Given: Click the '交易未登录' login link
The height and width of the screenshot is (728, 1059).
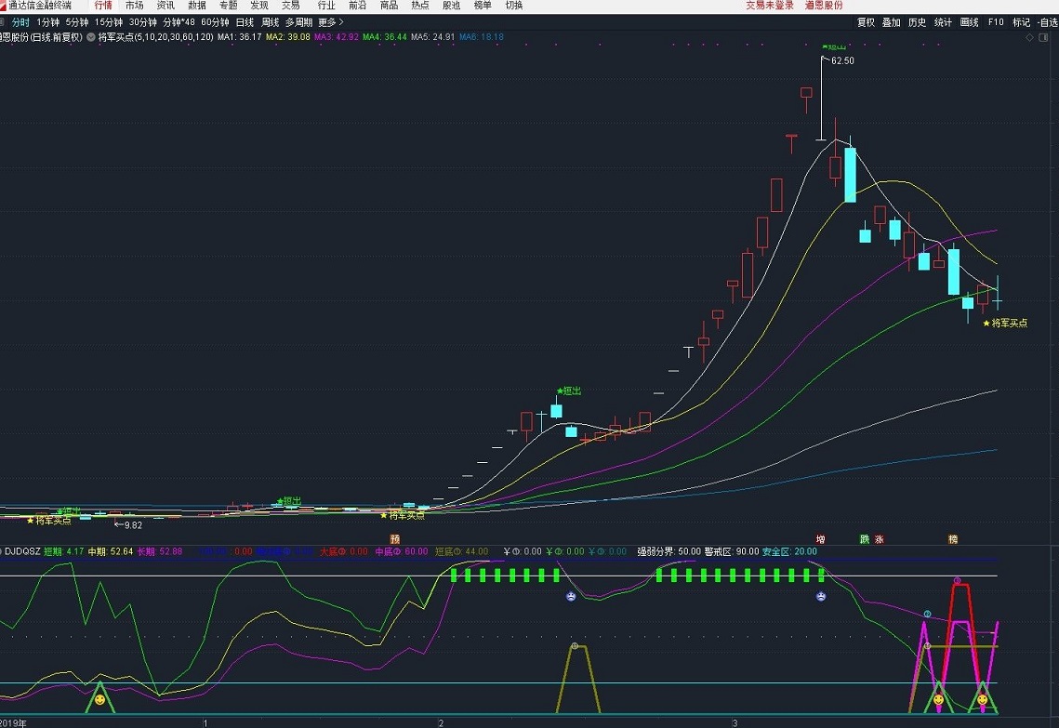Looking at the screenshot, I should pyautogui.click(x=770, y=6).
